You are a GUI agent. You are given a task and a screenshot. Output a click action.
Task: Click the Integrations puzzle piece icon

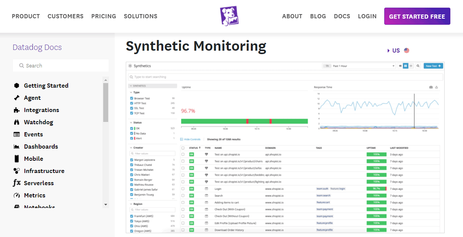point(16,110)
